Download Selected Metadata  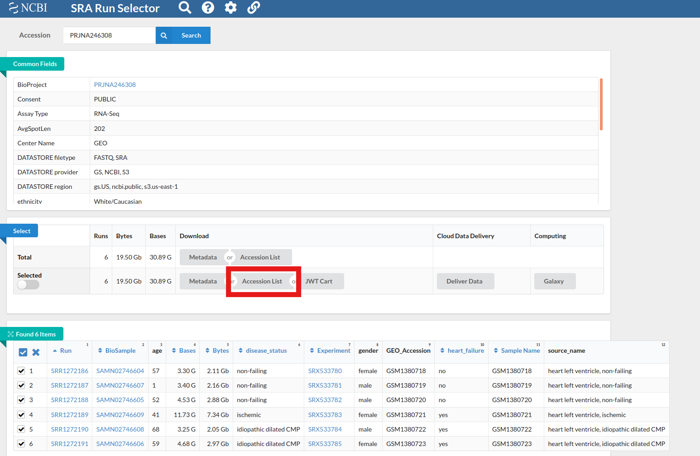[x=203, y=281]
